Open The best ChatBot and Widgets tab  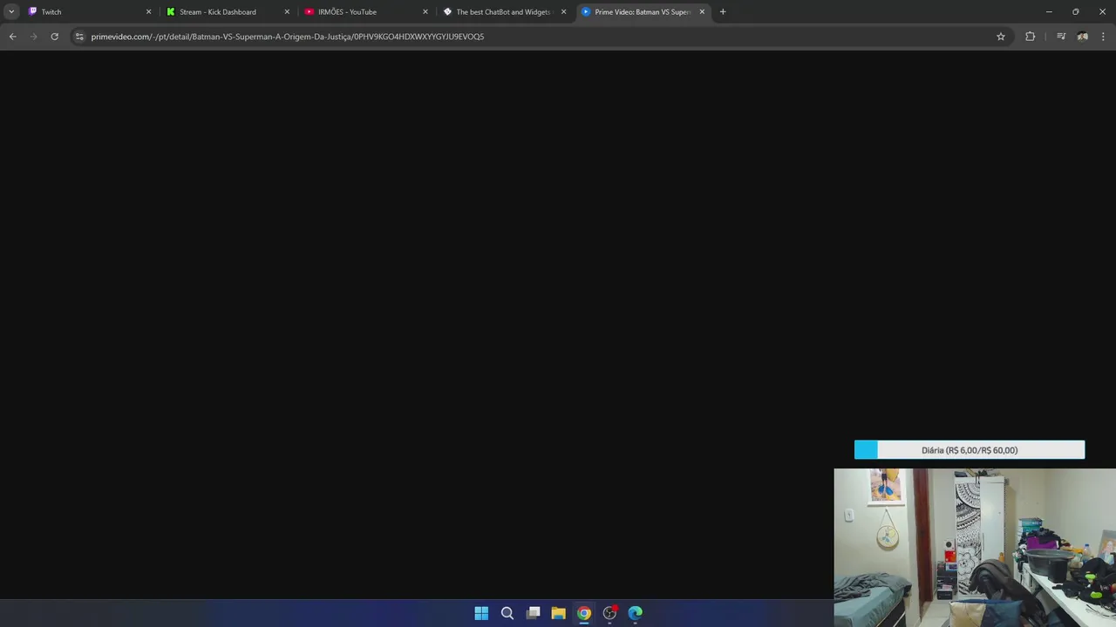tap(503, 12)
